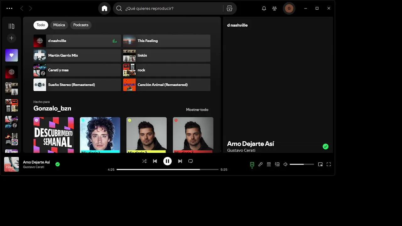Open the linkin playlist thumbnail in sidebar
Viewport: 402px width, 226px height.
click(11, 89)
